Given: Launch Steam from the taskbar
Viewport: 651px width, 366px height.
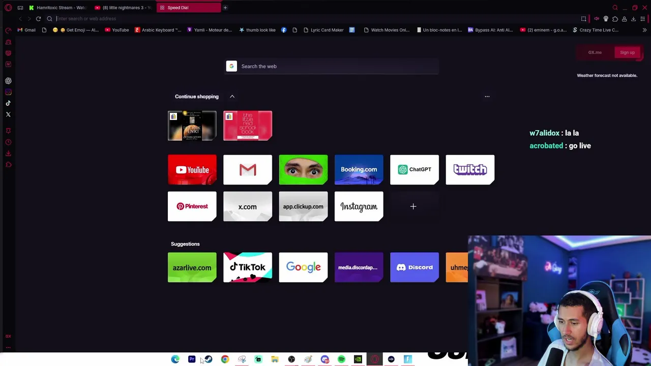Looking at the screenshot, I should pyautogui.click(x=208, y=359).
